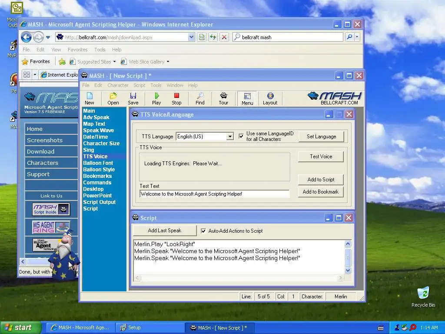
Task: Click the Script panel scroll down arrow
Action: tap(348, 271)
